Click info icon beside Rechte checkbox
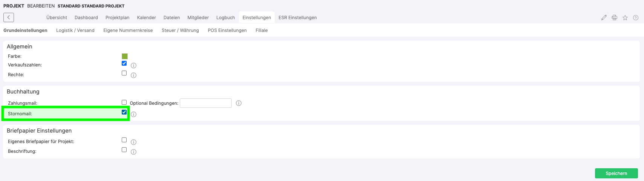644x181 pixels. [133, 75]
